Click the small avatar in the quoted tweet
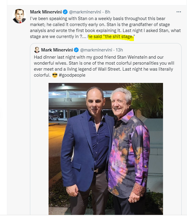 coord(37,50)
